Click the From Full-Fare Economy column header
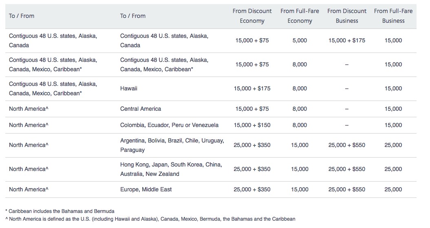Image resolution: width=430 pixels, height=228 pixels. pyautogui.click(x=300, y=16)
